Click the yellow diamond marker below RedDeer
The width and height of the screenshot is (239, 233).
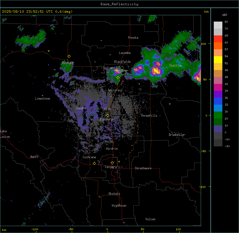pyautogui.click(x=118, y=78)
